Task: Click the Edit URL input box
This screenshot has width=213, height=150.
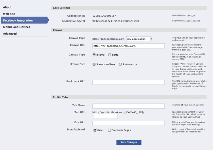Action: coord(128,123)
